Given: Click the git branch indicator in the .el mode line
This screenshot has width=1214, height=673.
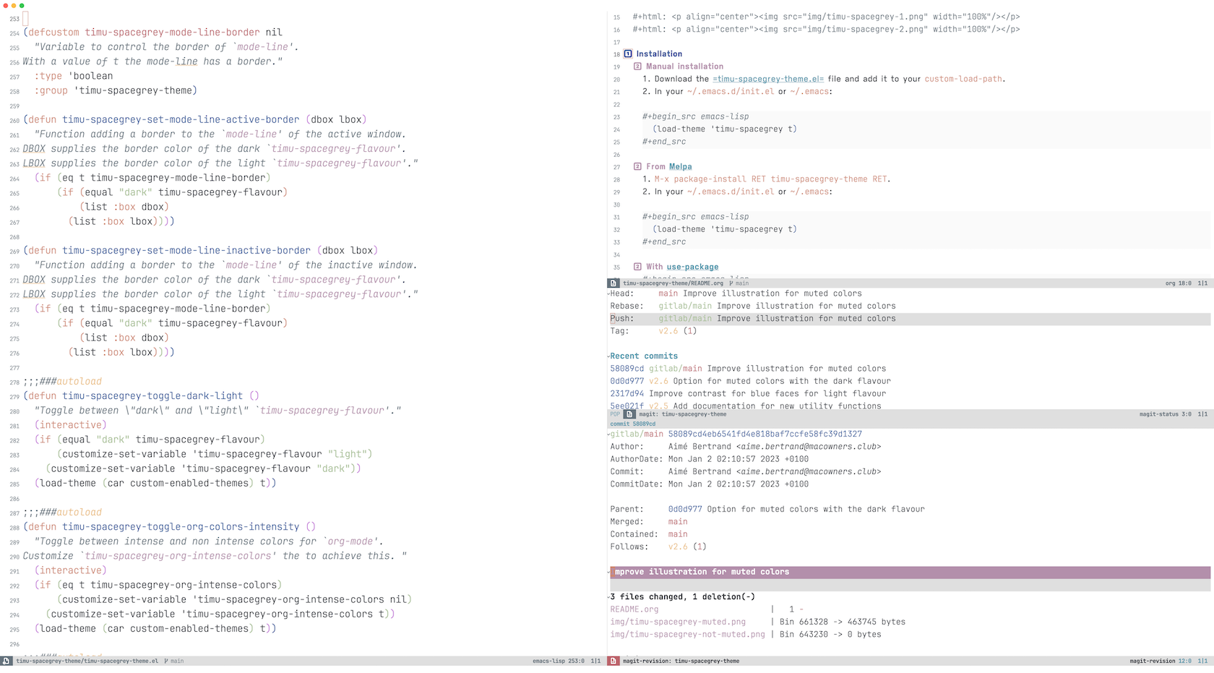Looking at the screenshot, I should click(x=173, y=661).
